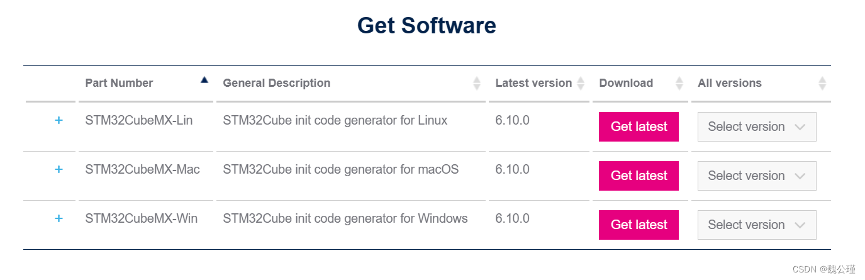Screen dimensions: 865x280
Task: Expand the STM32CubeMX-Win row plus icon
Action: [x=59, y=218]
